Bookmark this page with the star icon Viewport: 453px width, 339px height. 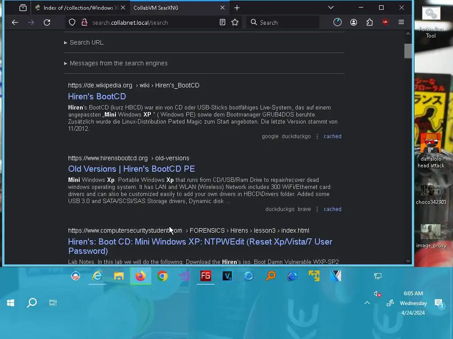click(235, 22)
